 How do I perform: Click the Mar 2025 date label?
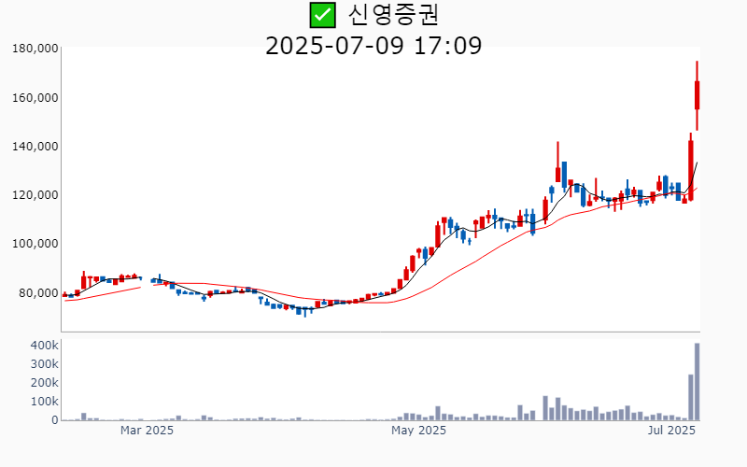147,431
